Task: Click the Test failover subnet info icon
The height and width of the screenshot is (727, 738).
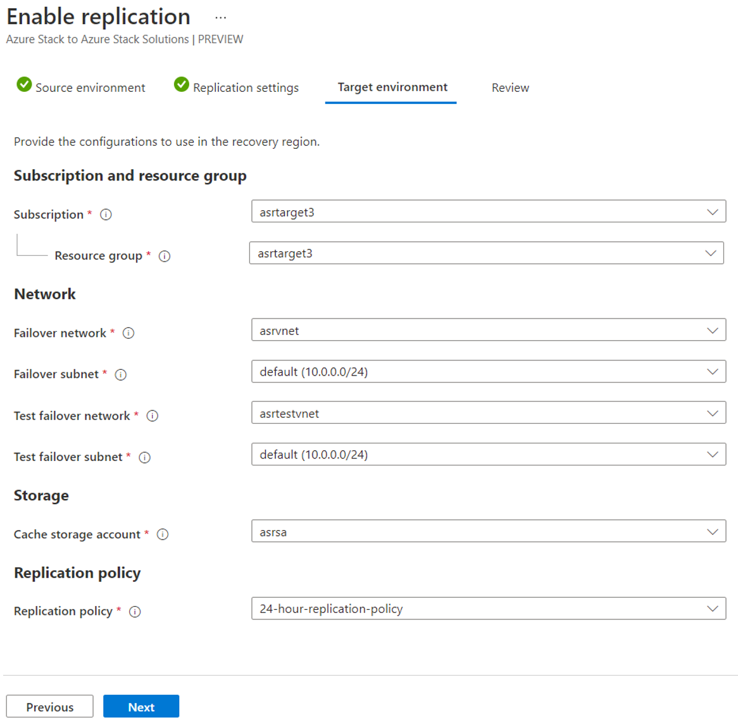Action: (x=145, y=457)
